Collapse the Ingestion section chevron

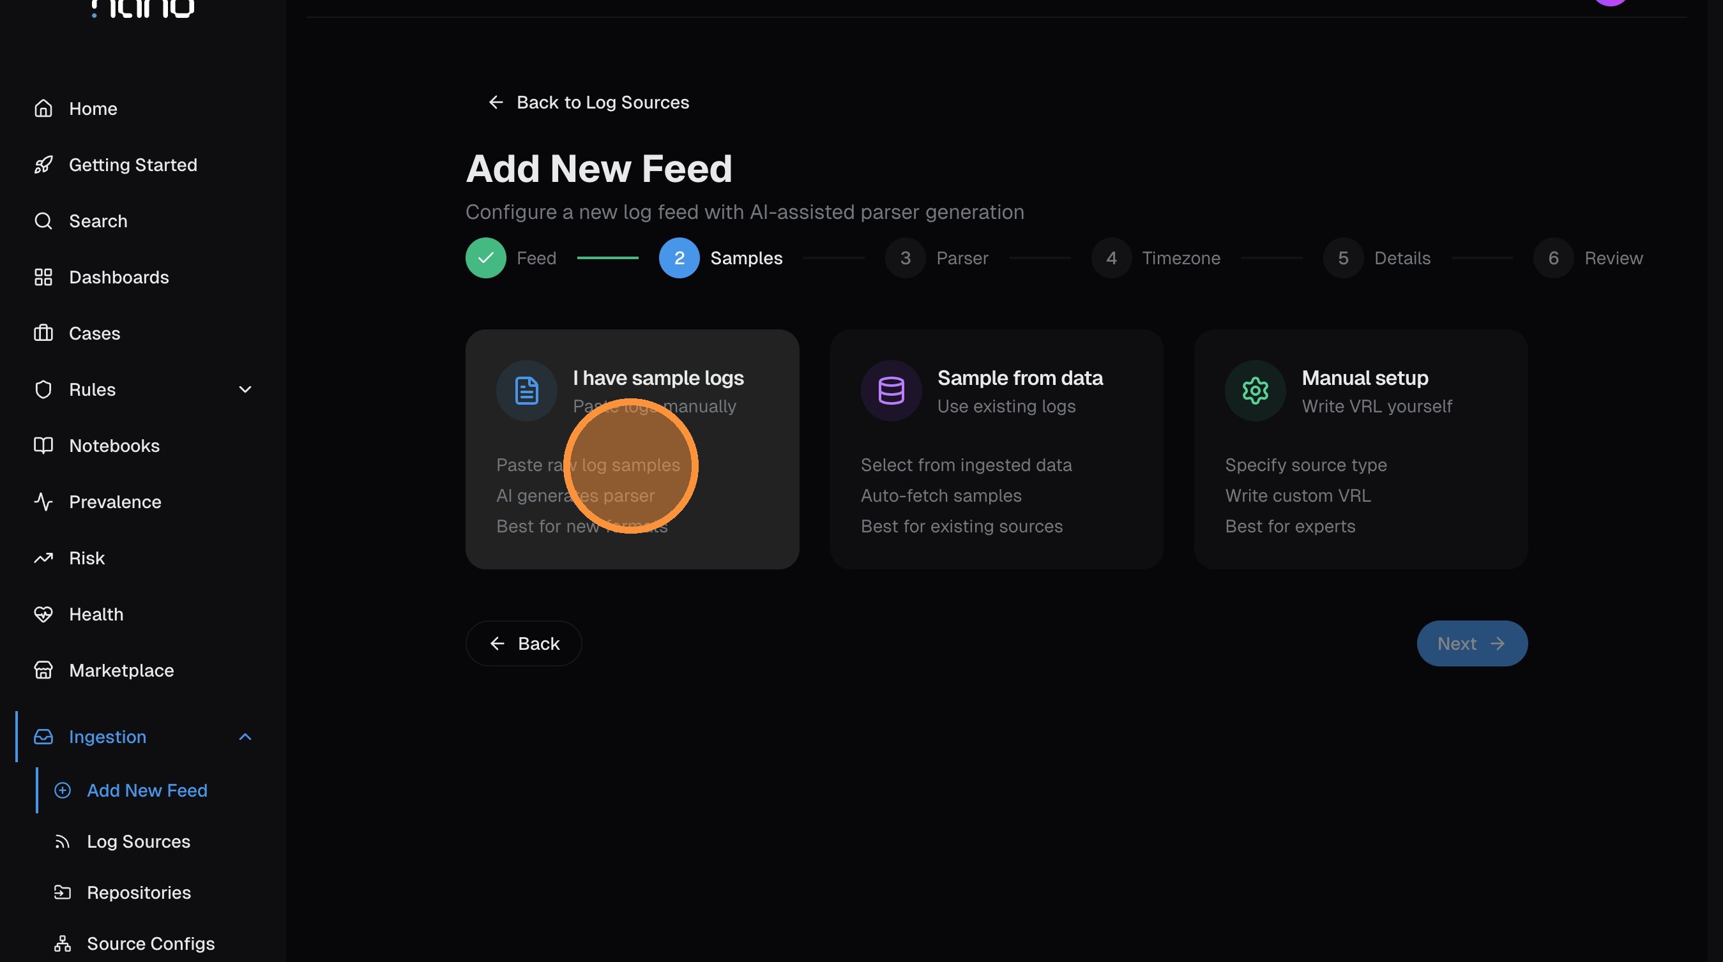point(245,736)
